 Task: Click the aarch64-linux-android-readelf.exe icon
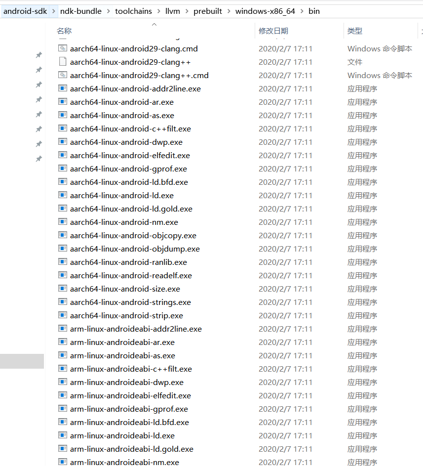pyautogui.click(x=62, y=275)
